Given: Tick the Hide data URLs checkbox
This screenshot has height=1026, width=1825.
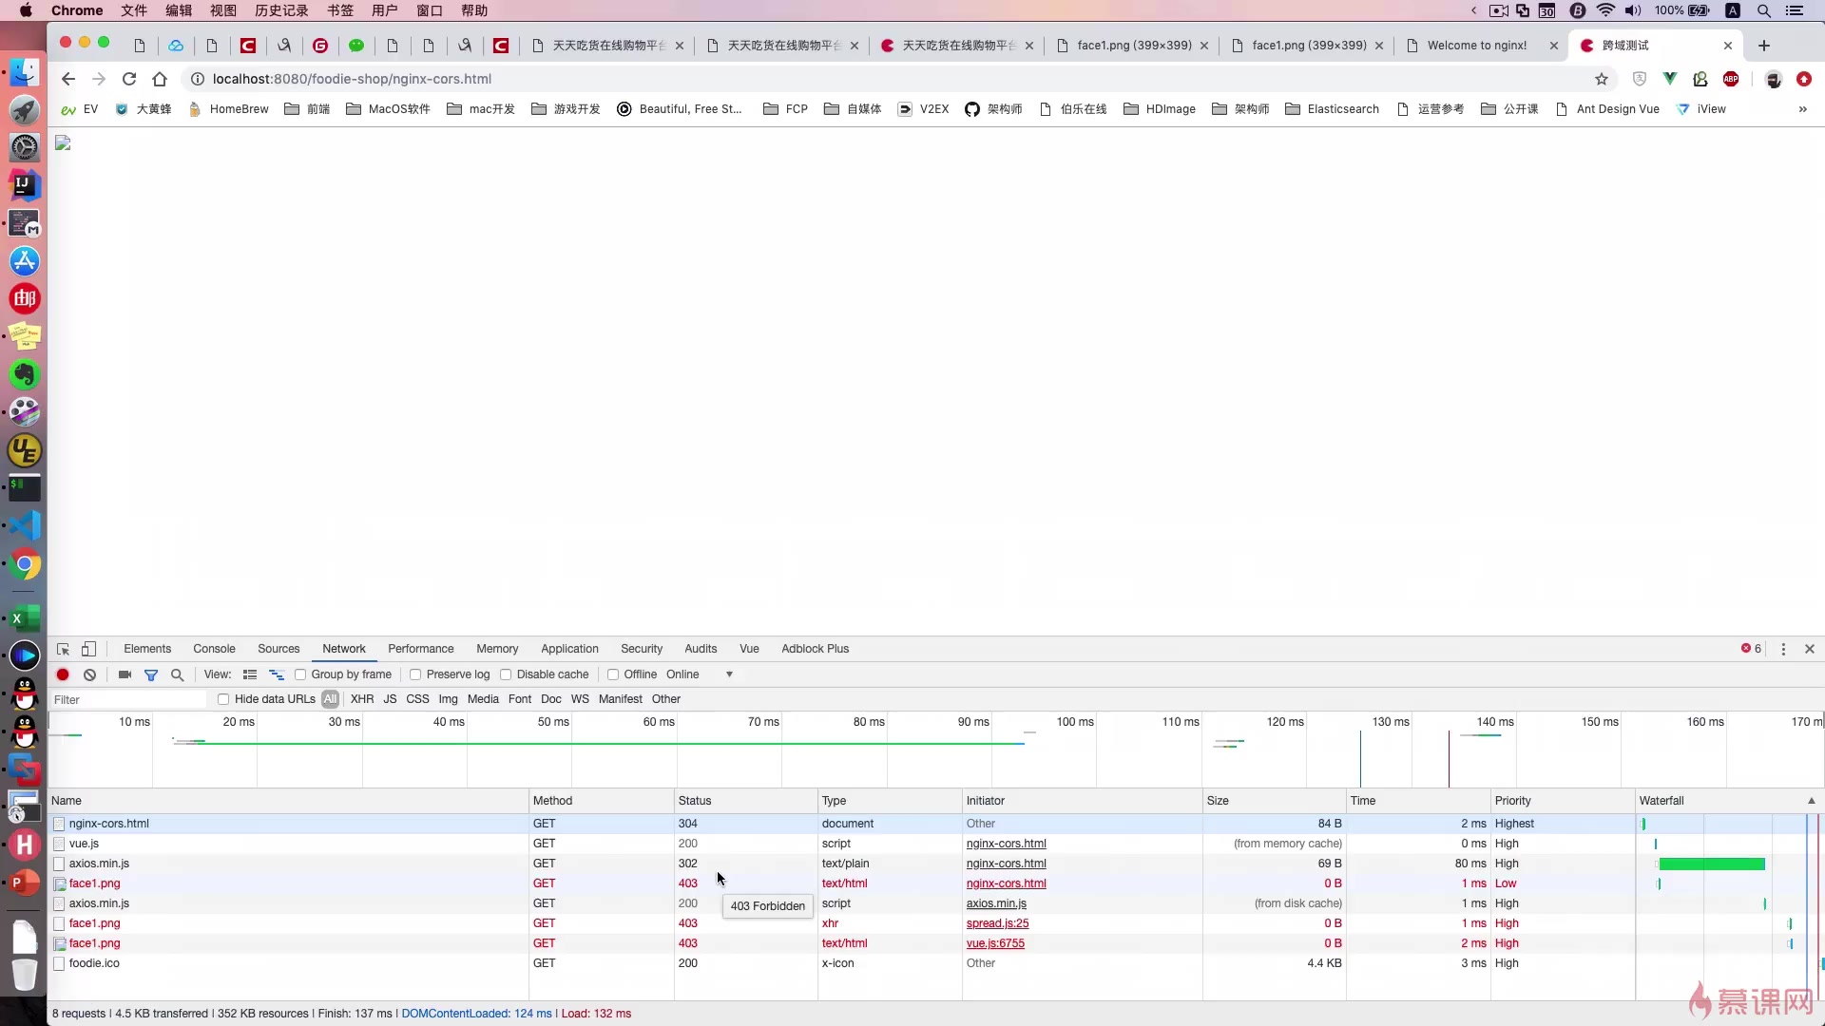Looking at the screenshot, I should 223,699.
